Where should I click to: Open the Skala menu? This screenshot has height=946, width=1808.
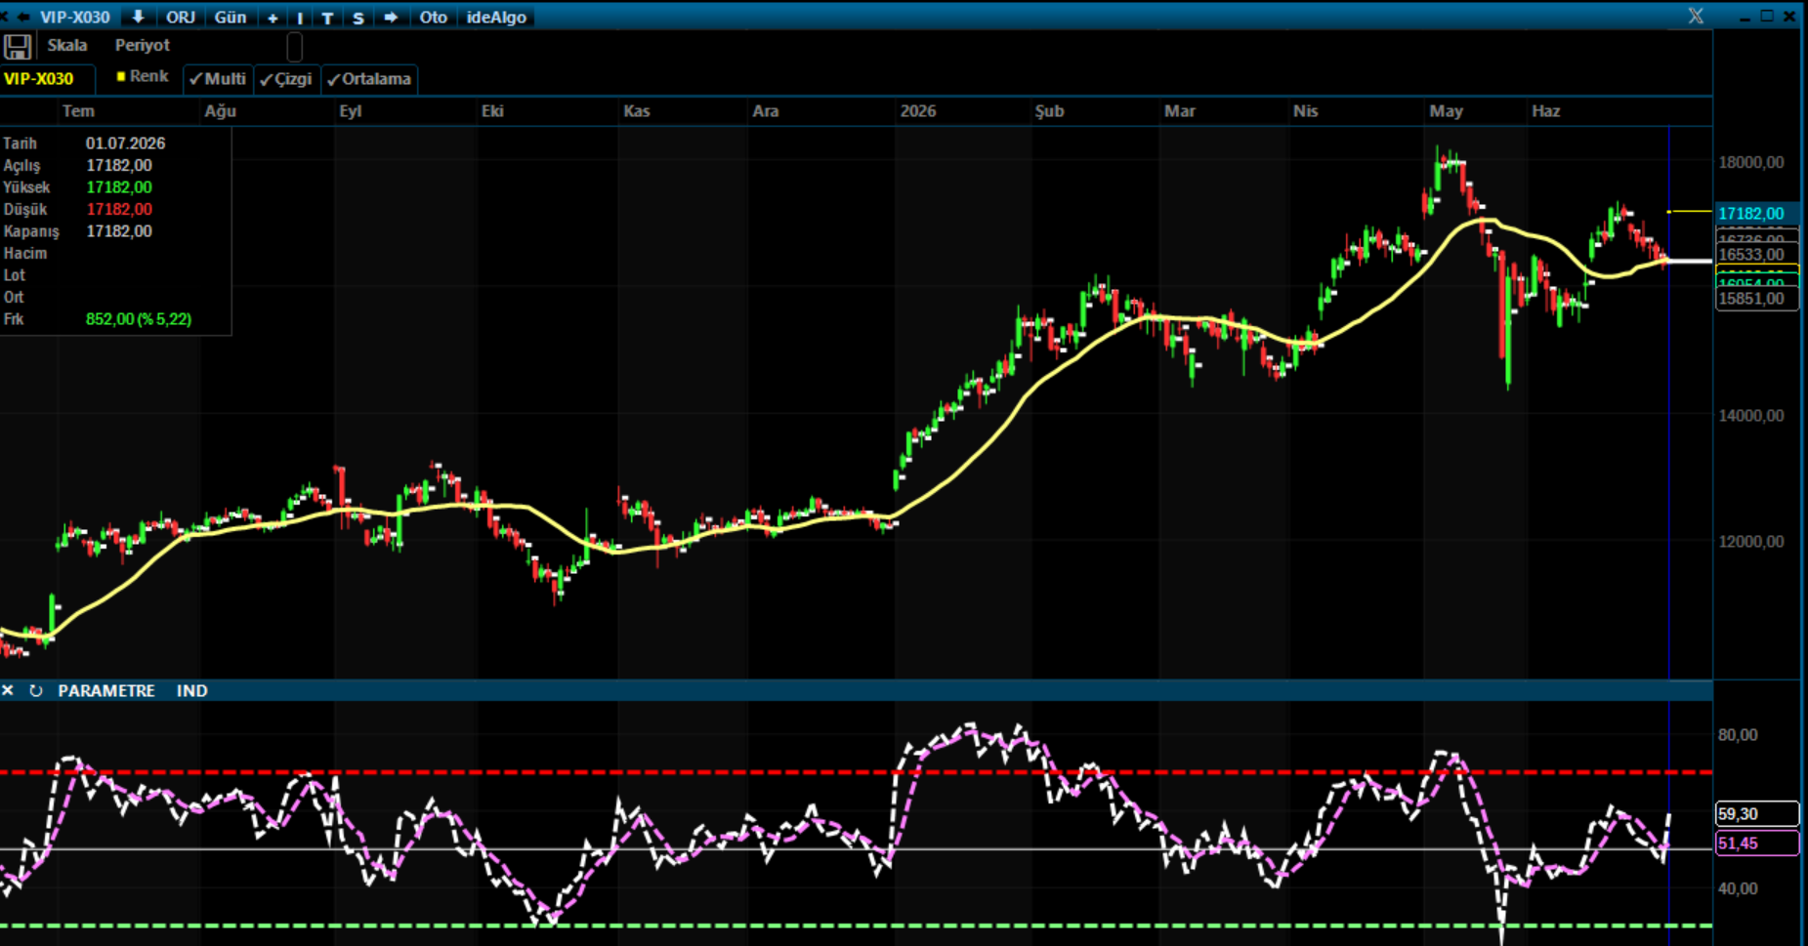pyautogui.click(x=67, y=45)
